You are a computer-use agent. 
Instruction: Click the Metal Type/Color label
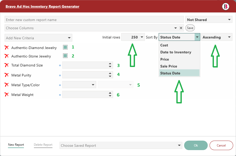(x=26, y=85)
